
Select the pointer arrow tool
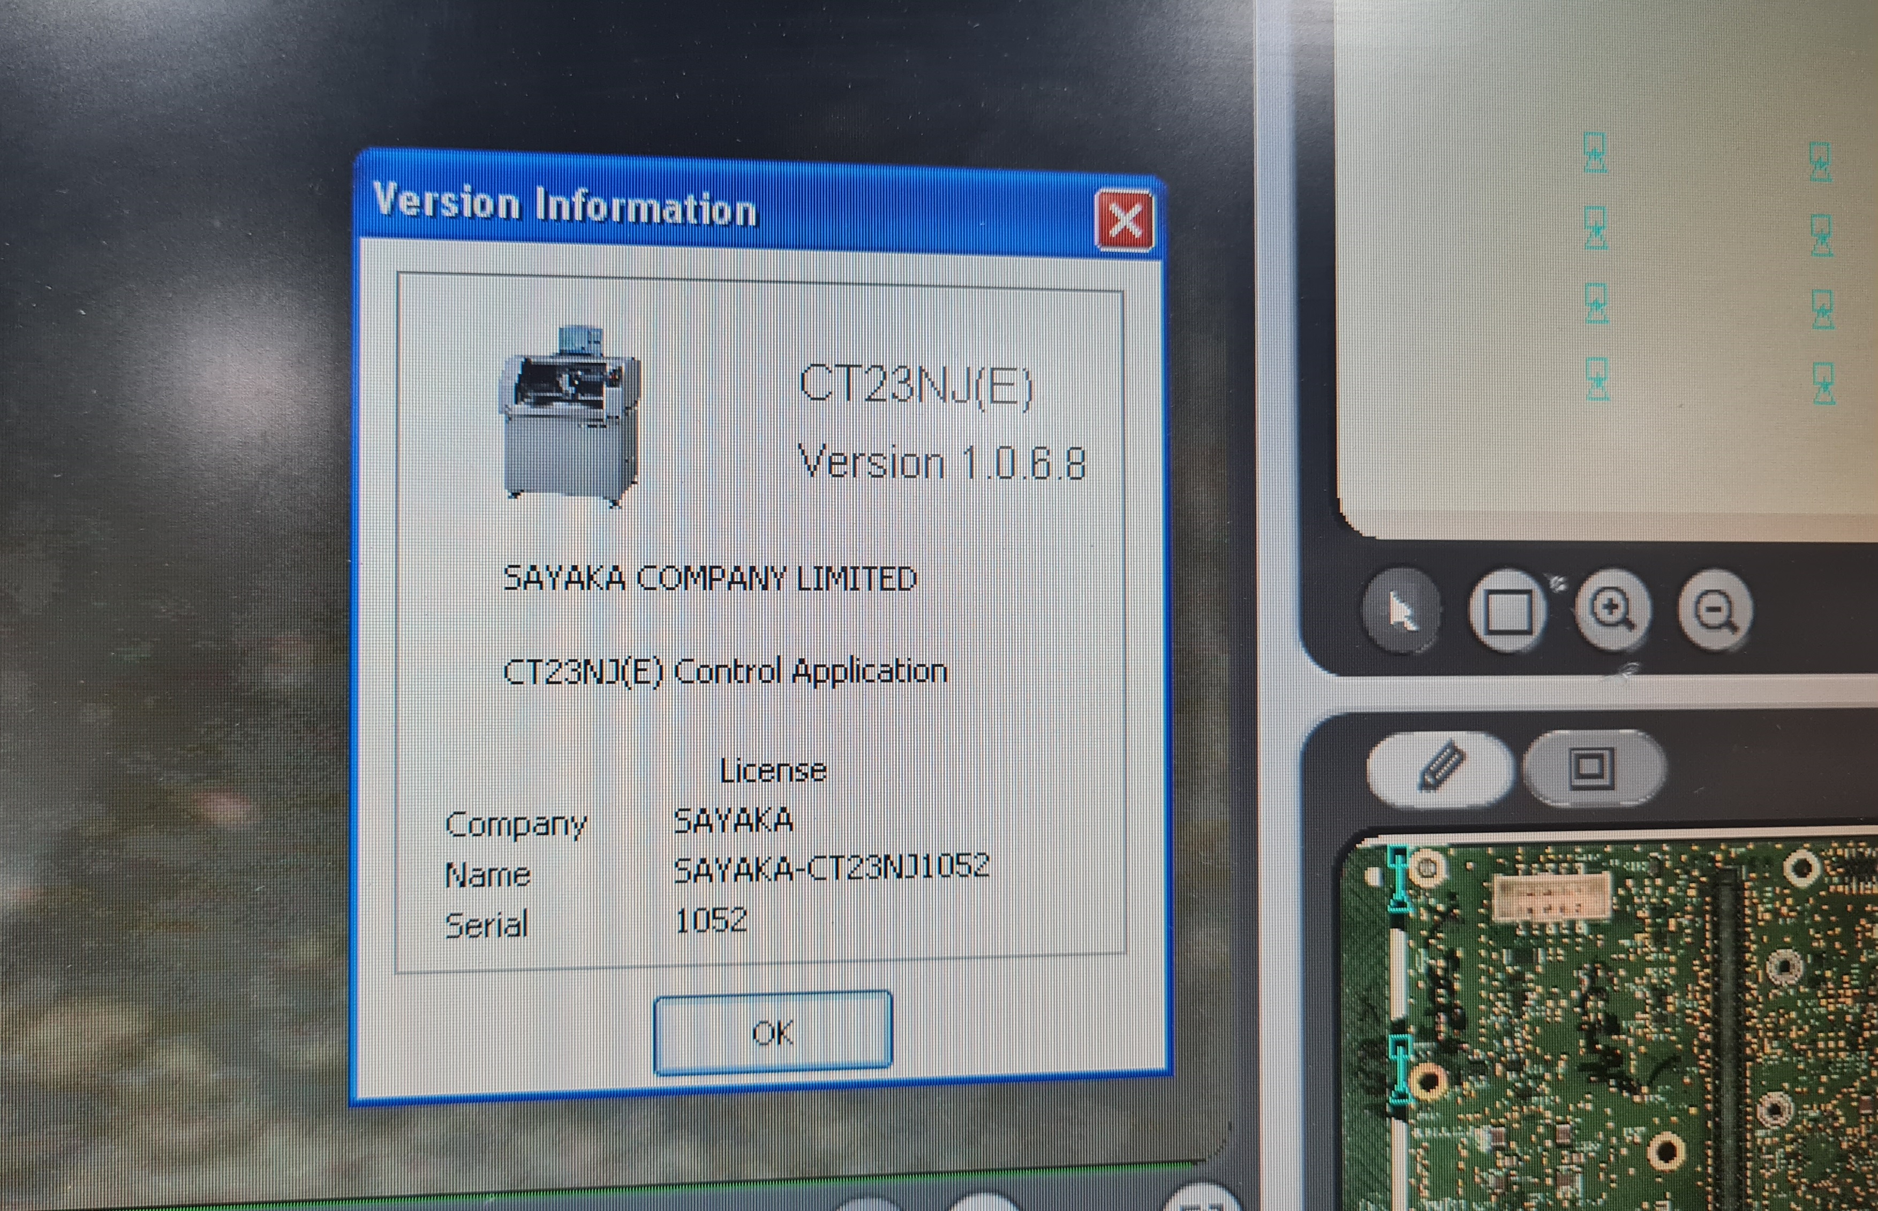click(1403, 611)
